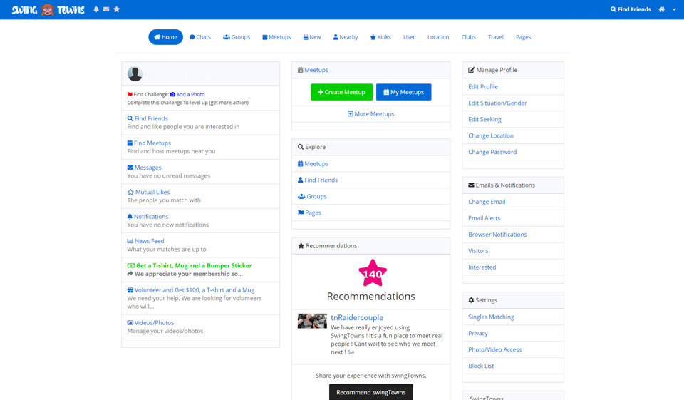Open the Nearby tab

point(345,37)
